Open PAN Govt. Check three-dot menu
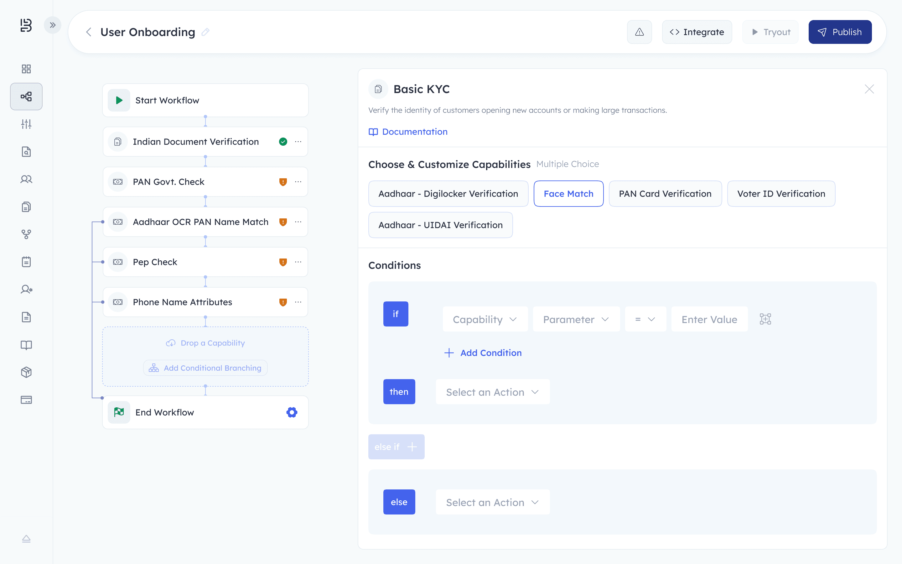Screen dimensions: 902x564 click(298, 182)
